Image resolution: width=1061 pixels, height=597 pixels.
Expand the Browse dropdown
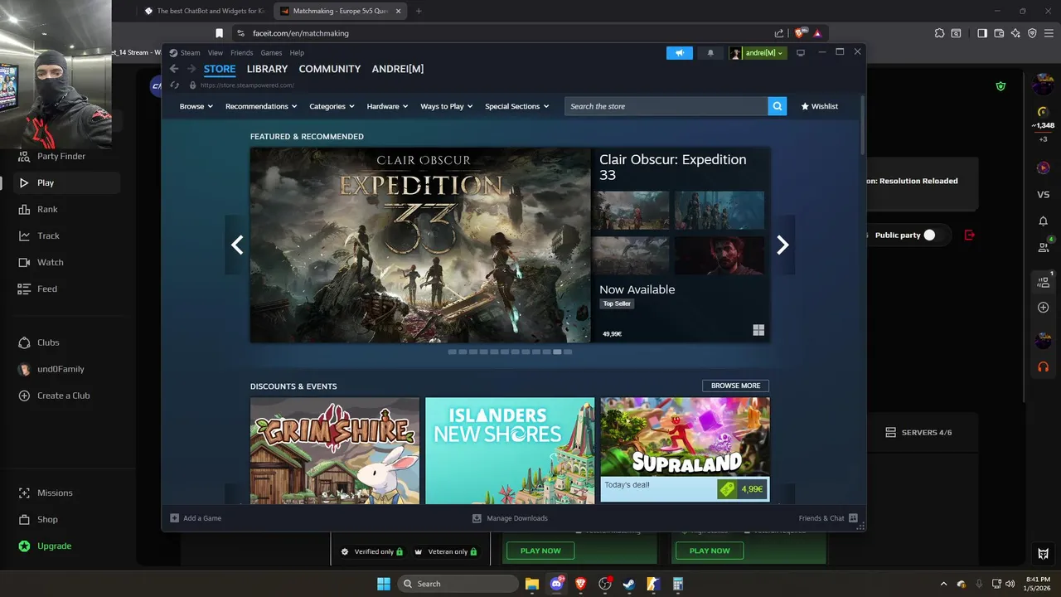pyautogui.click(x=196, y=106)
